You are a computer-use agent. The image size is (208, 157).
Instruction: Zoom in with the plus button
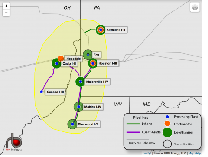pyautogui.click(x=6, y=6)
